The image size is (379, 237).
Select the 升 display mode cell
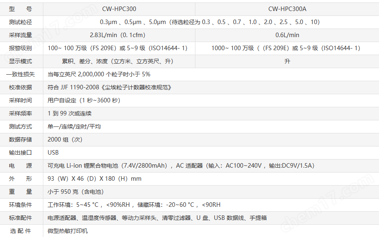point(286,61)
